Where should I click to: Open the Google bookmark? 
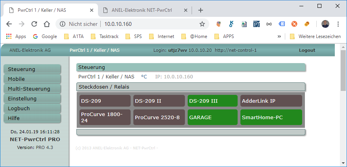(45, 36)
